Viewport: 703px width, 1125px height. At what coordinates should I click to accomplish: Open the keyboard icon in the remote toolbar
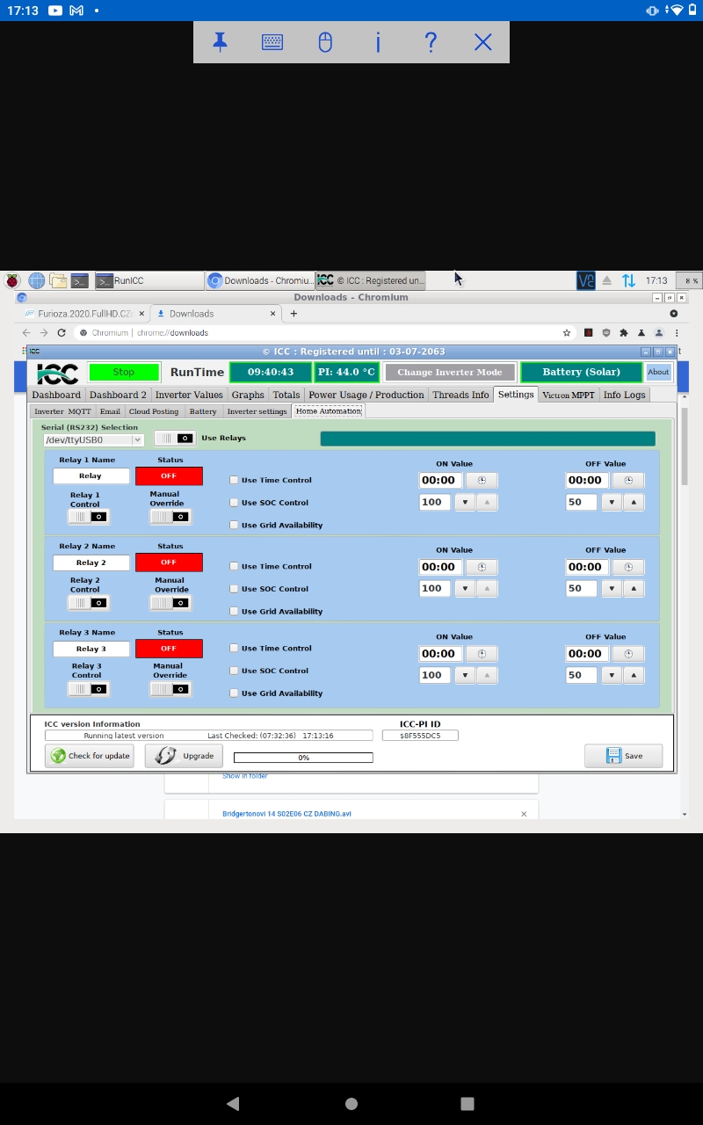tap(272, 41)
